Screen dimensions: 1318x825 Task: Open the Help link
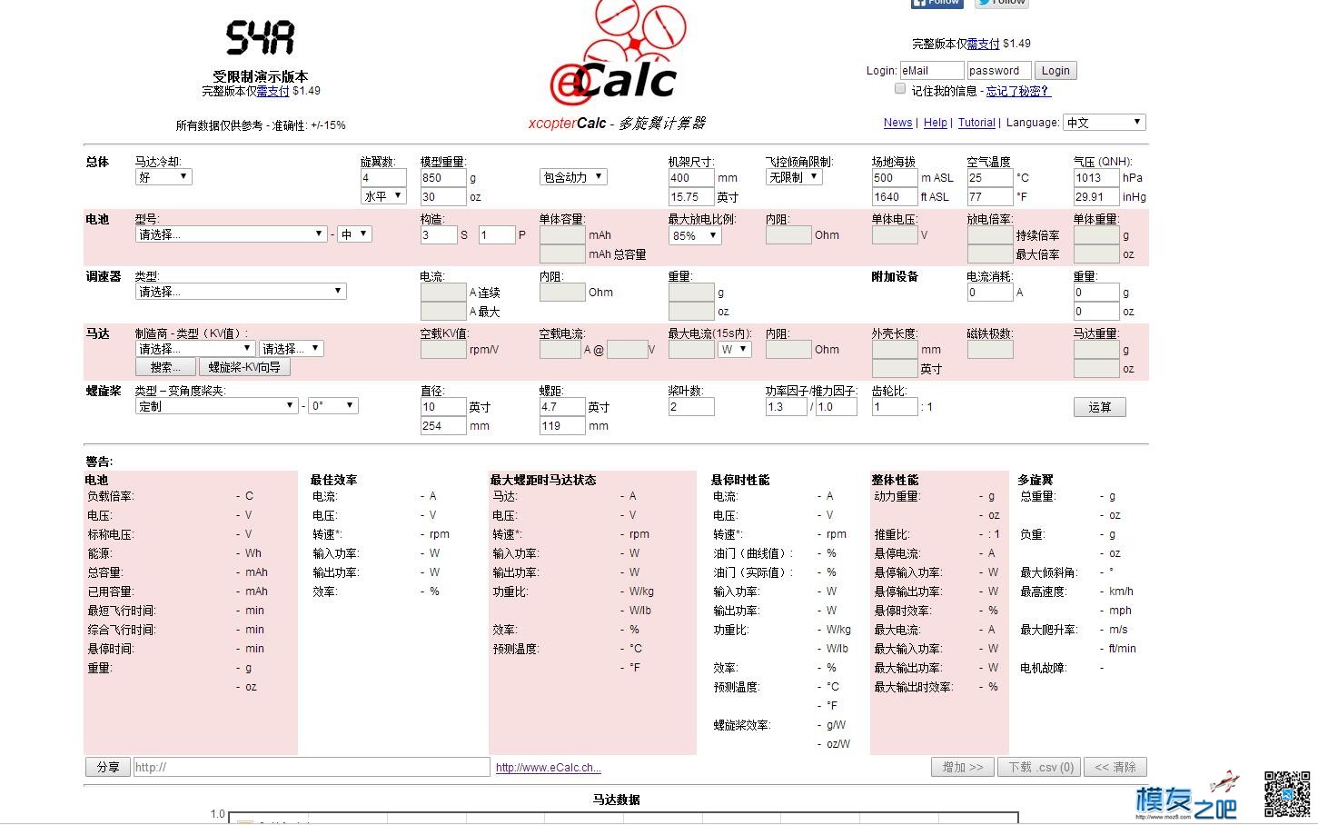tap(935, 123)
